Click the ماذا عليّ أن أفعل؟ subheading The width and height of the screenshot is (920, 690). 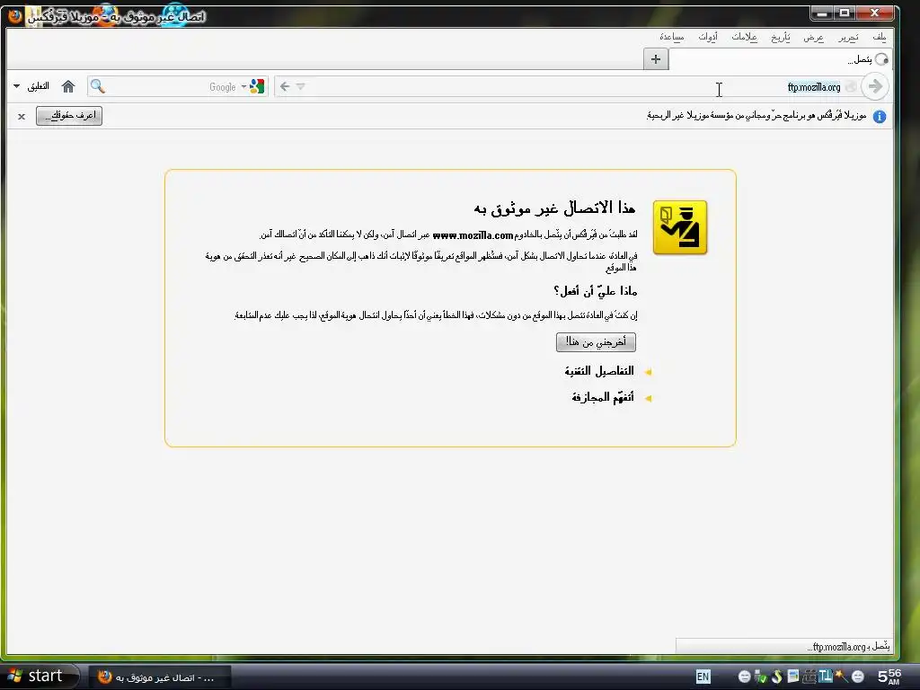[x=595, y=291]
